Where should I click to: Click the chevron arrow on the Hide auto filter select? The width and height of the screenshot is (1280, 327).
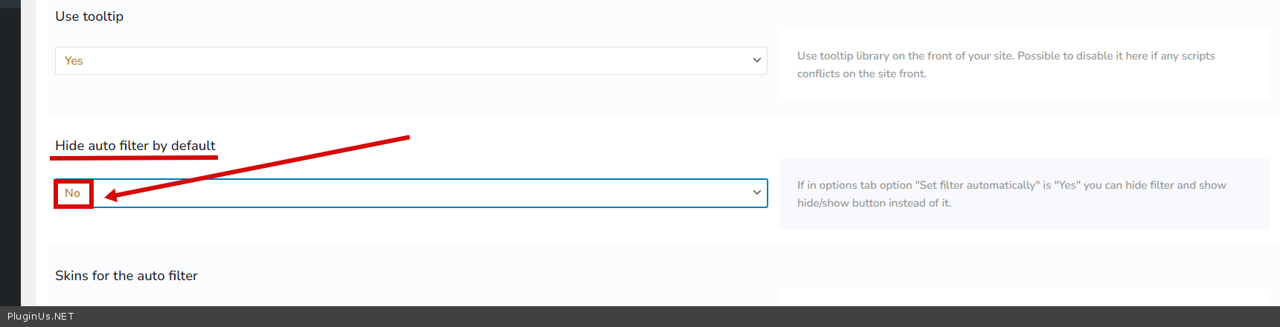[x=756, y=193]
